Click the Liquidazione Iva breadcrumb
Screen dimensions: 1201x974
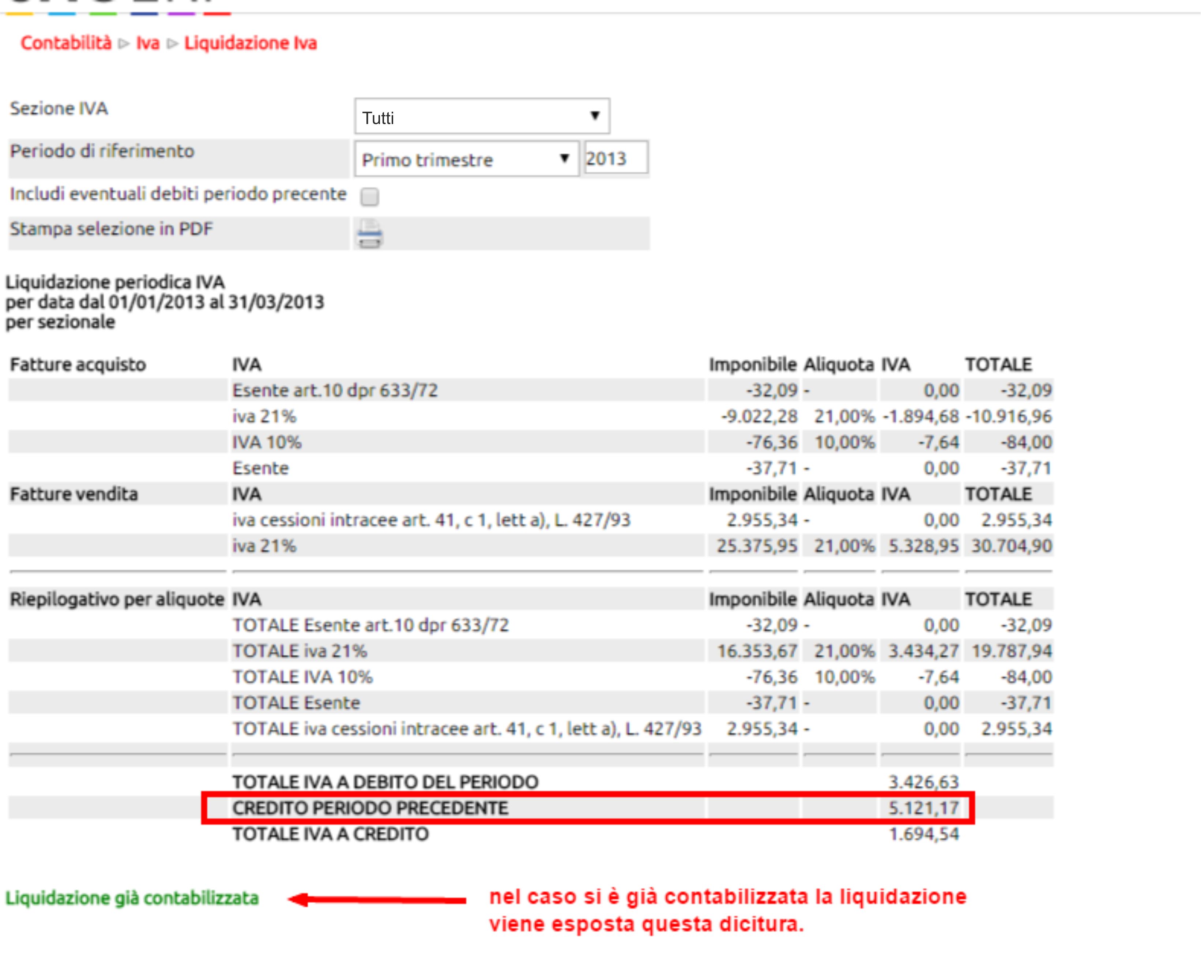point(251,43)
